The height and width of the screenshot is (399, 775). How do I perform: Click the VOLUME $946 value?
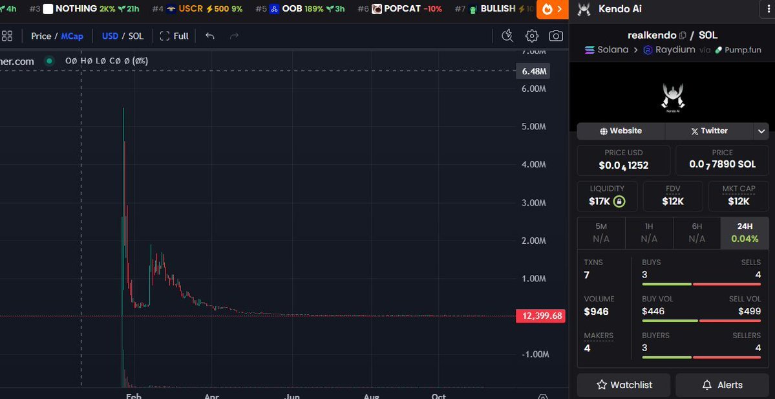(596, 312)
